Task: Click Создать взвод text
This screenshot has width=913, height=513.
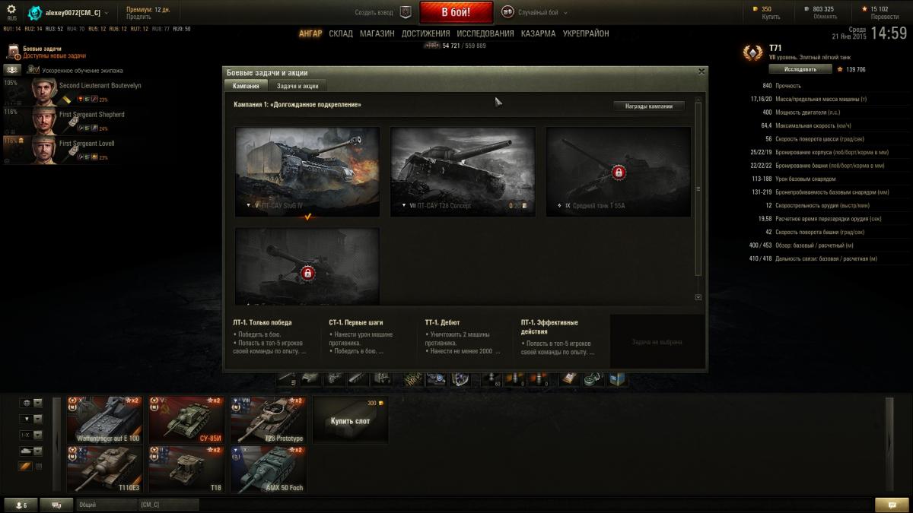Action: click(x=375, y=13)
